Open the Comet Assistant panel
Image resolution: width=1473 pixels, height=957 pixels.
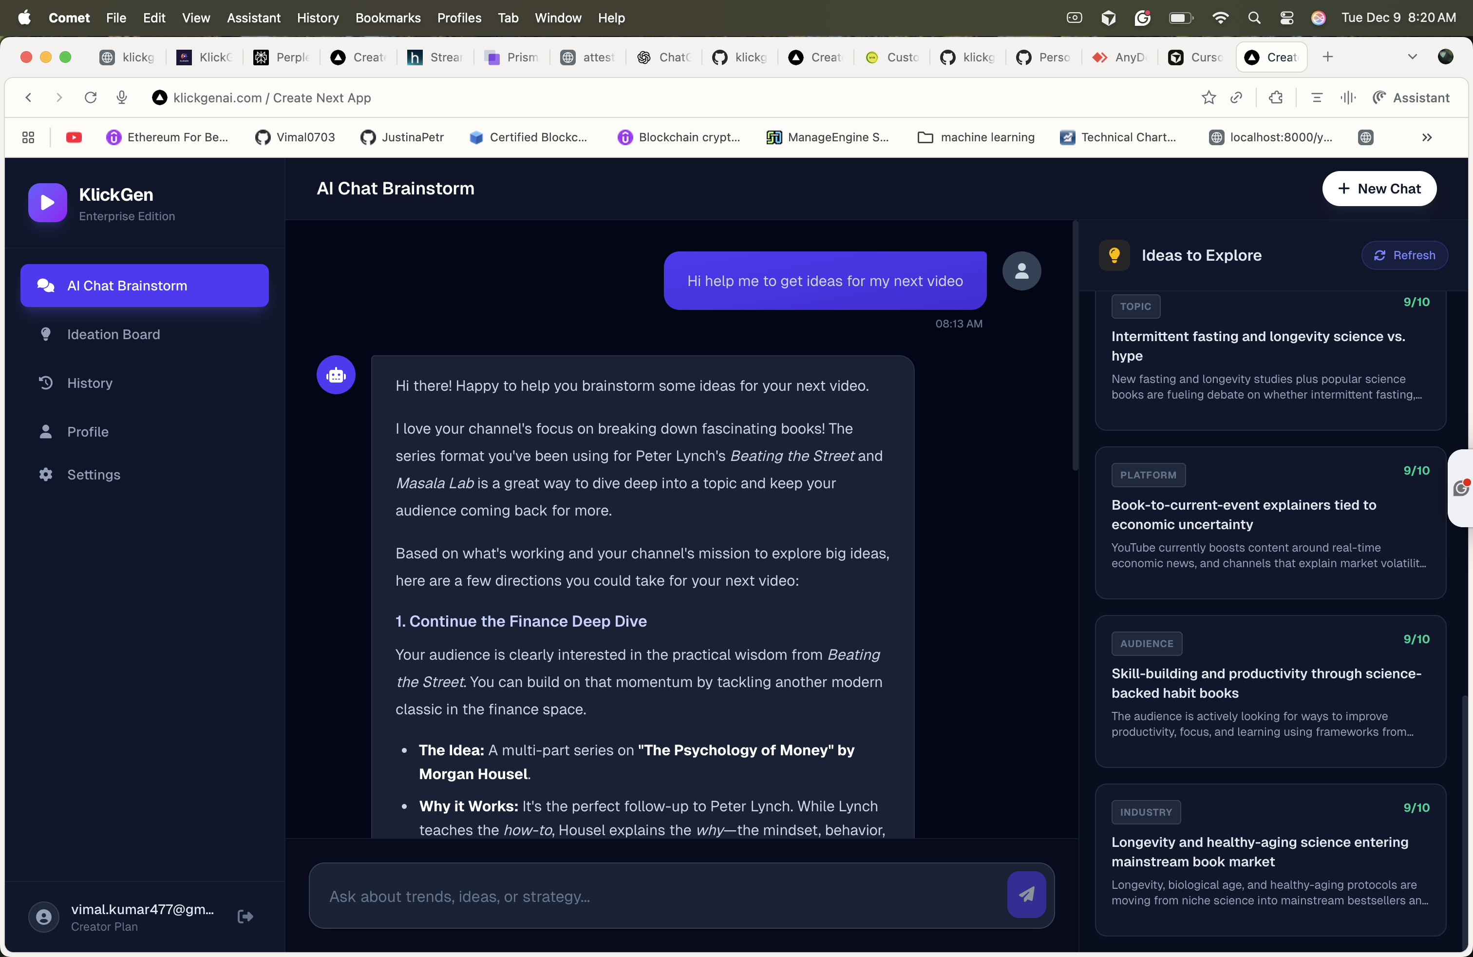(1412, 97)
